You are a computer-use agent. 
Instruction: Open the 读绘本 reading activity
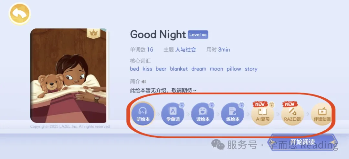pos(203,114)
